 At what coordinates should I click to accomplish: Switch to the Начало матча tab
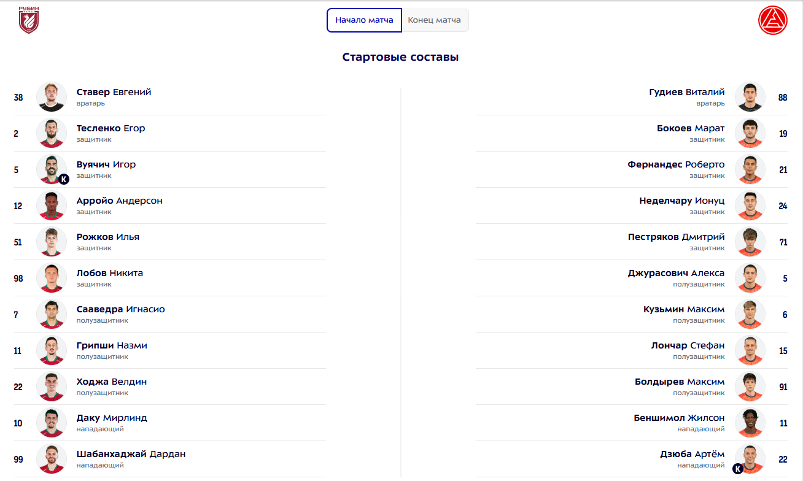(x=364, y=20)
